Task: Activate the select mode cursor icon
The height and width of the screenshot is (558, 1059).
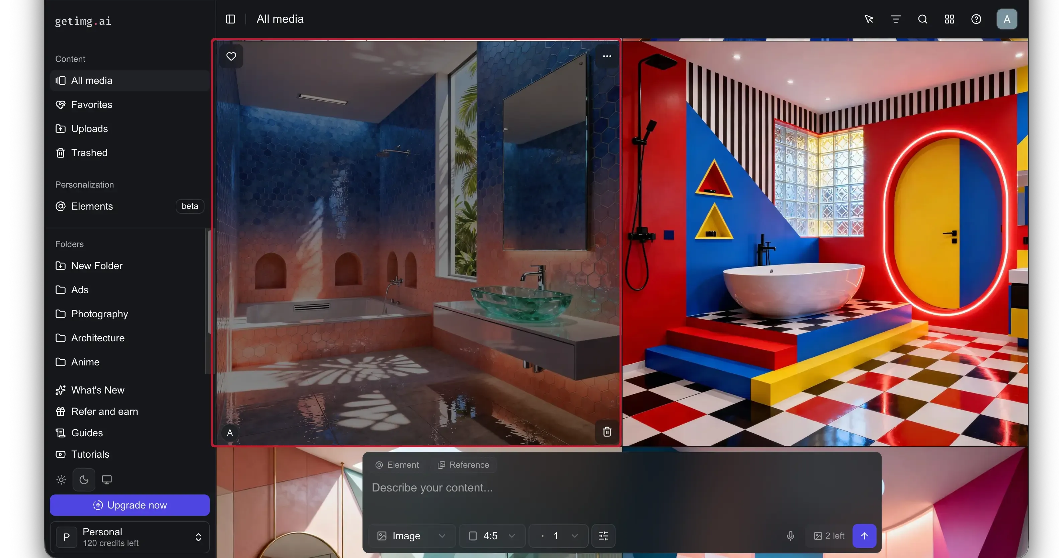Action: [869, 19]
